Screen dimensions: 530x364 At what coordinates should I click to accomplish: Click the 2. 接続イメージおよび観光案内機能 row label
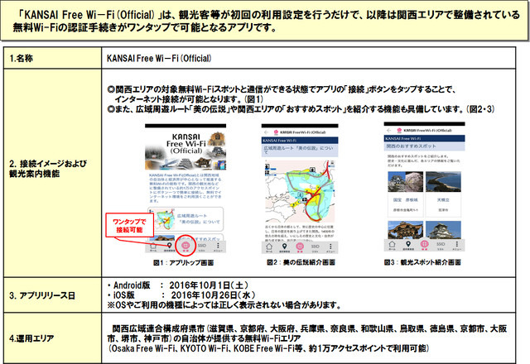coord(48,169)
